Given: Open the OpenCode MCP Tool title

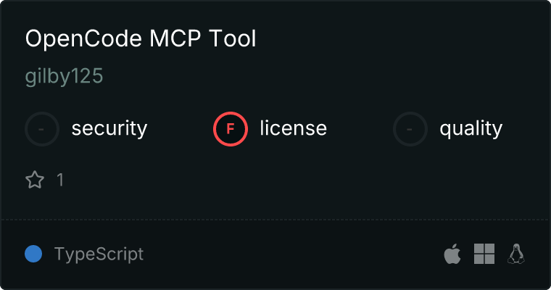Looking at the screenshot, I should (141, 38).
